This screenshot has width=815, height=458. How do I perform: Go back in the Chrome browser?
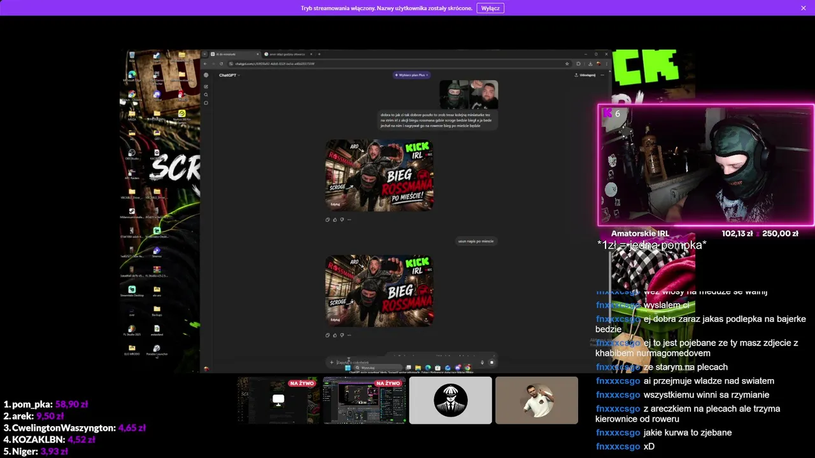click(205, 64)
